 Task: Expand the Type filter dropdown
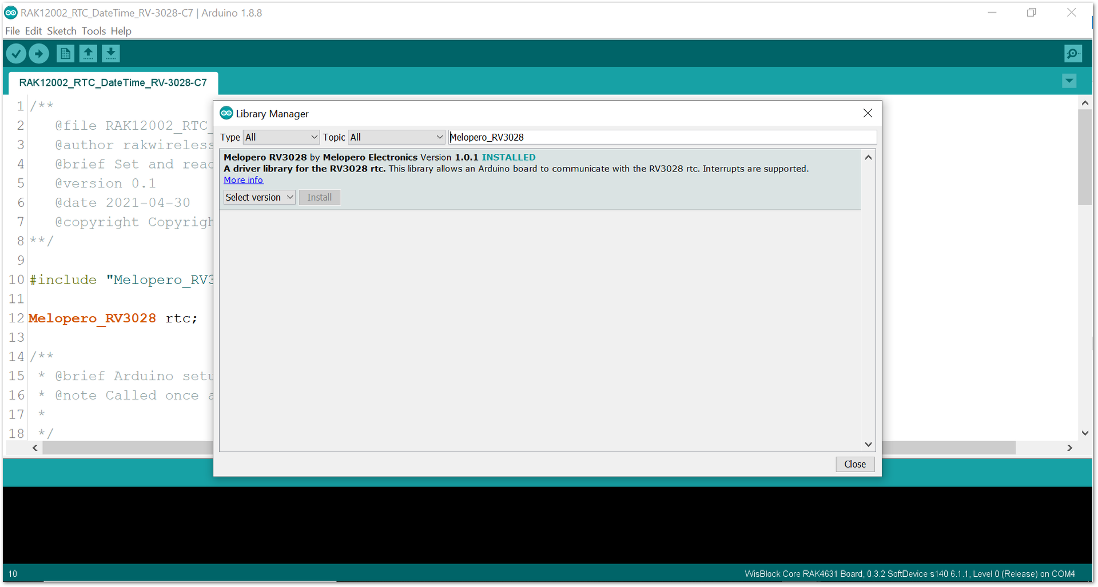(x=281, y=137)
